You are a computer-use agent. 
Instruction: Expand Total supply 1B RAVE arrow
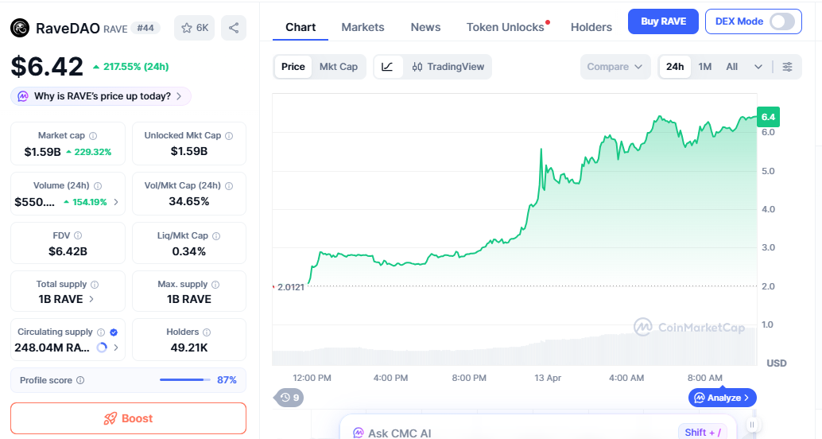(x=91, y=299)
